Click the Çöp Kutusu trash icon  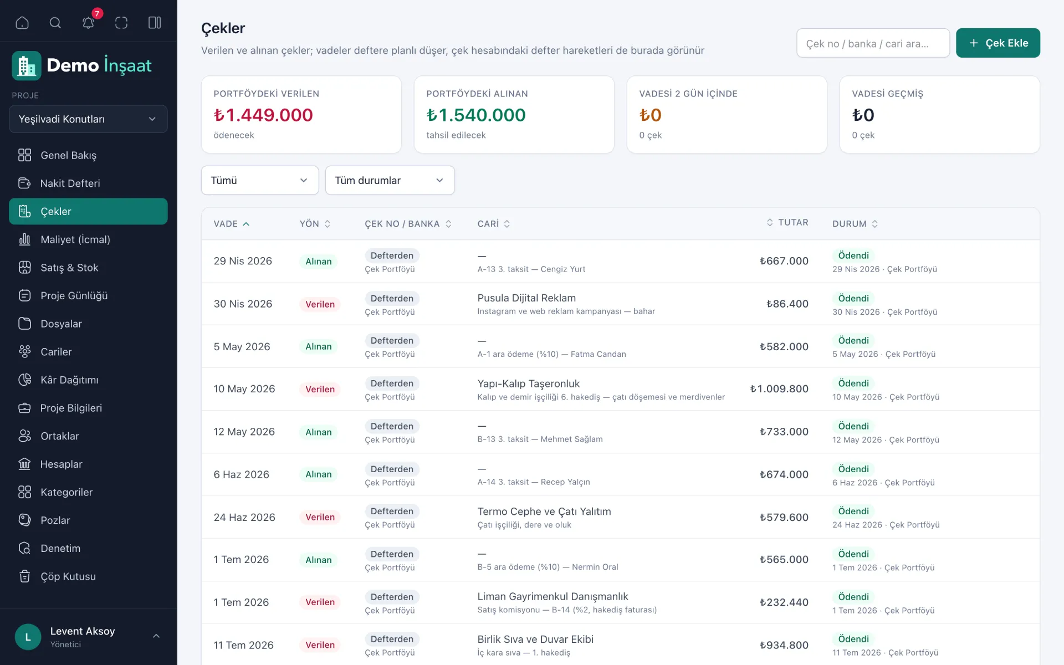[24, 576]
